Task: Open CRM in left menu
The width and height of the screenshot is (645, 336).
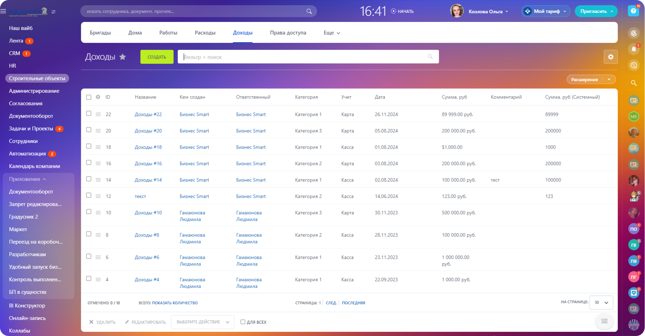Action: coord(15,53)
